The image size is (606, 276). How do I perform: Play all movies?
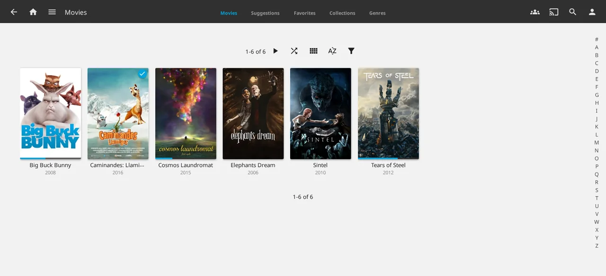[x=276, y=51]
